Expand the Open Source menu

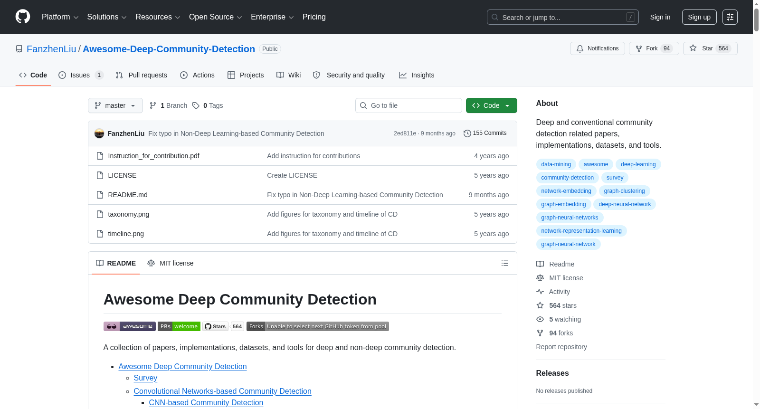pyautogui.click(x=216, y=17)
